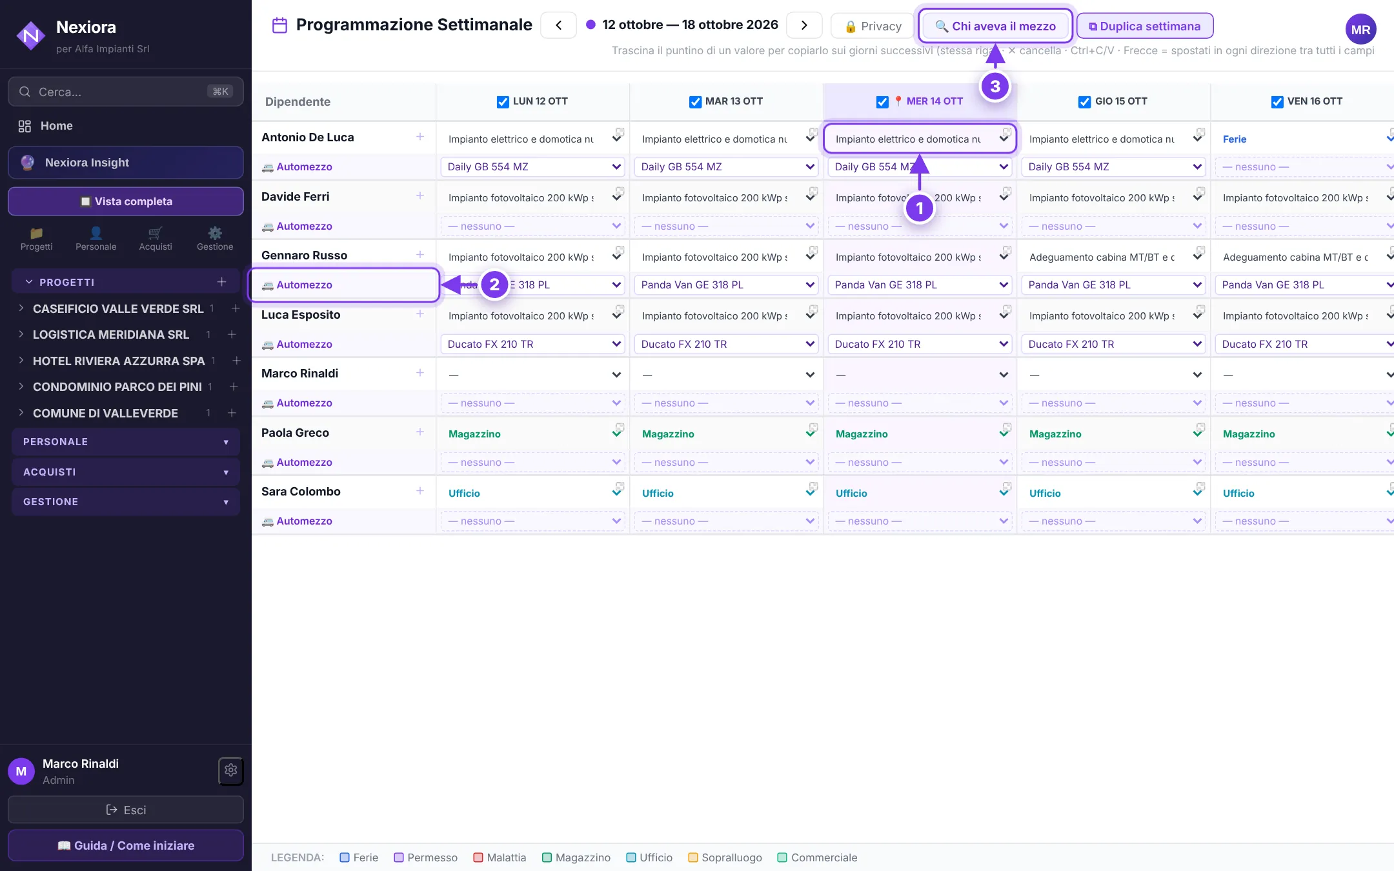1394x871 pixels.
Task: Expand the HOTEL RIVIERA AZZURRA SPA project
Action: (x=21, y=361)
